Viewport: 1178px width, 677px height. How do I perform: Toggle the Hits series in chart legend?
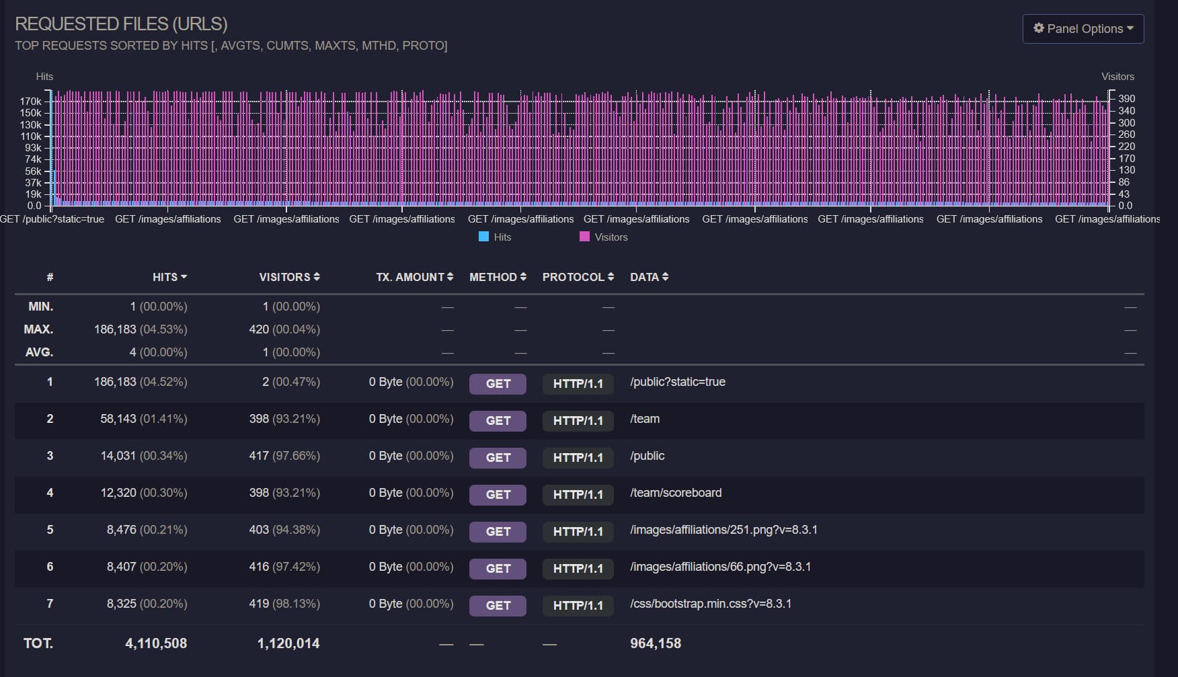pos(502,237)
